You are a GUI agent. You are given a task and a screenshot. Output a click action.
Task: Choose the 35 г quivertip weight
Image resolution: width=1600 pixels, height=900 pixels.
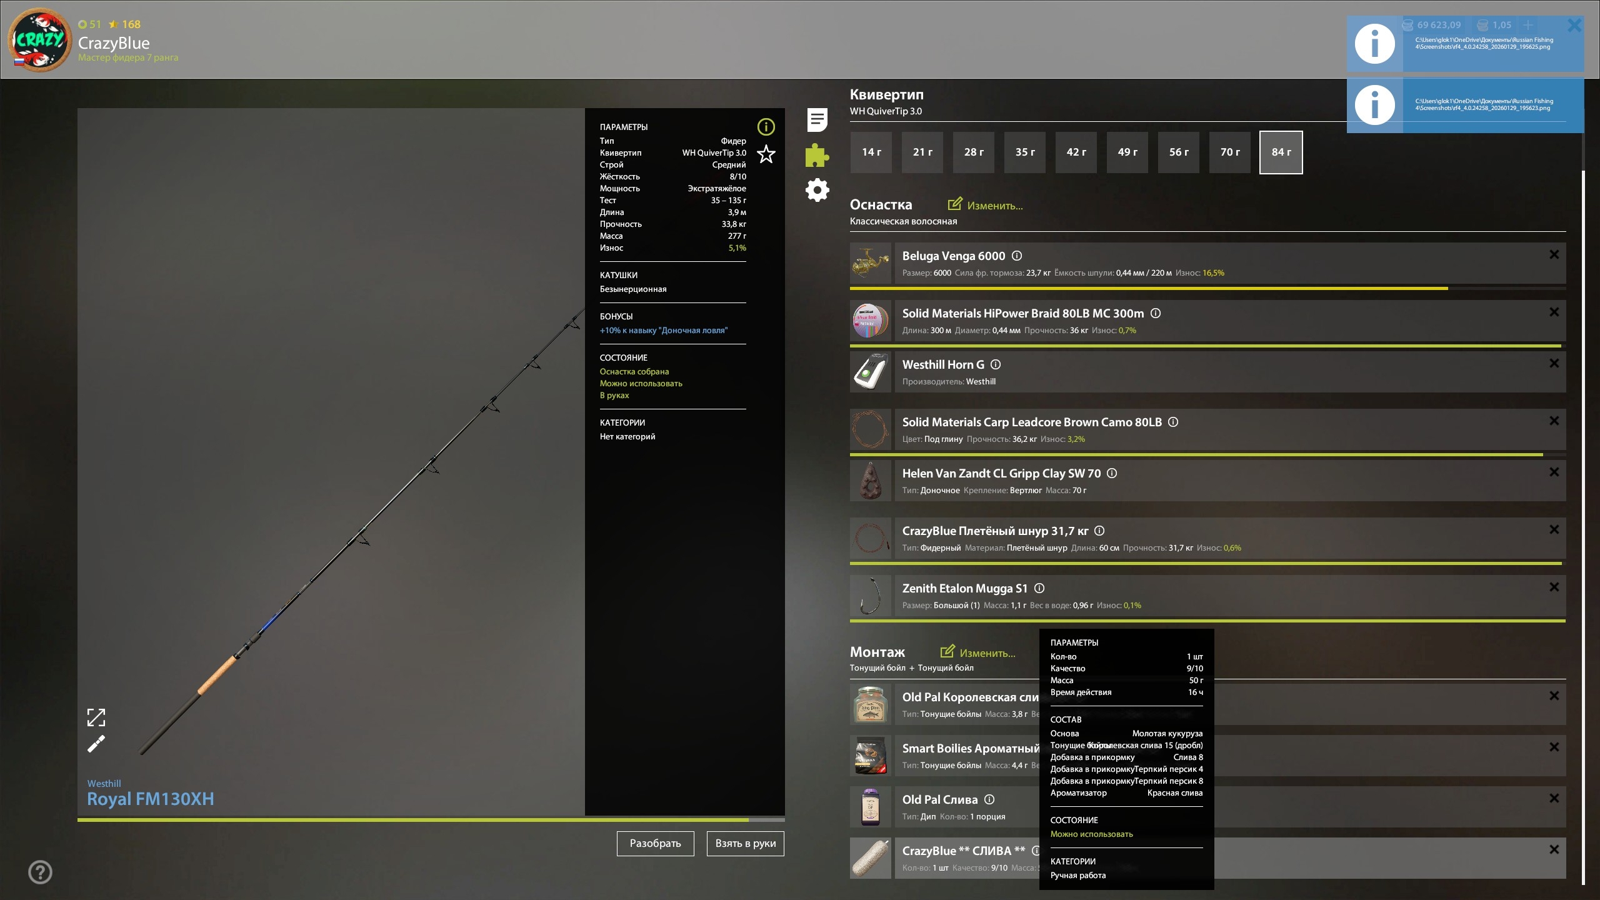point(1025,152)
